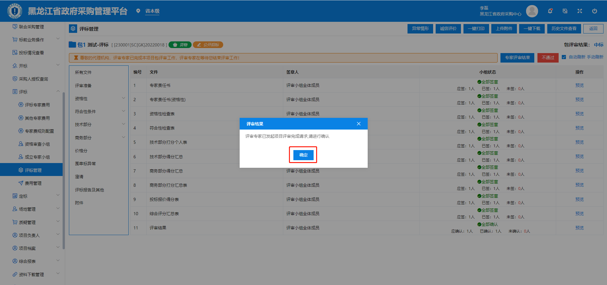Click the 专家费规则配置 icon
The image size is (607, 285).
tap(21, 131)
